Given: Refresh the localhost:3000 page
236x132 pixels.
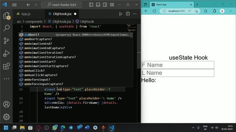Looking at the screenshot, I should (154, 11).
